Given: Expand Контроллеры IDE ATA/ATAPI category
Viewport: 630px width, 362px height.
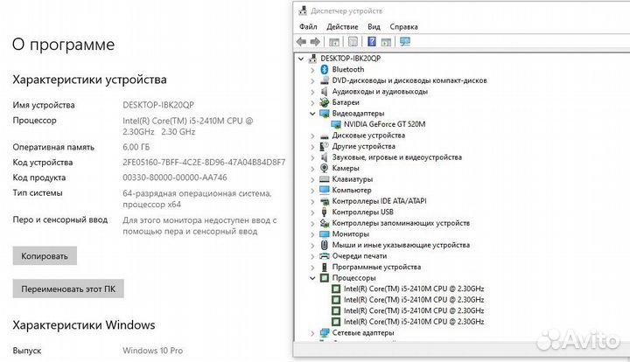Looking at the screenshot, I should pos(312,201).
